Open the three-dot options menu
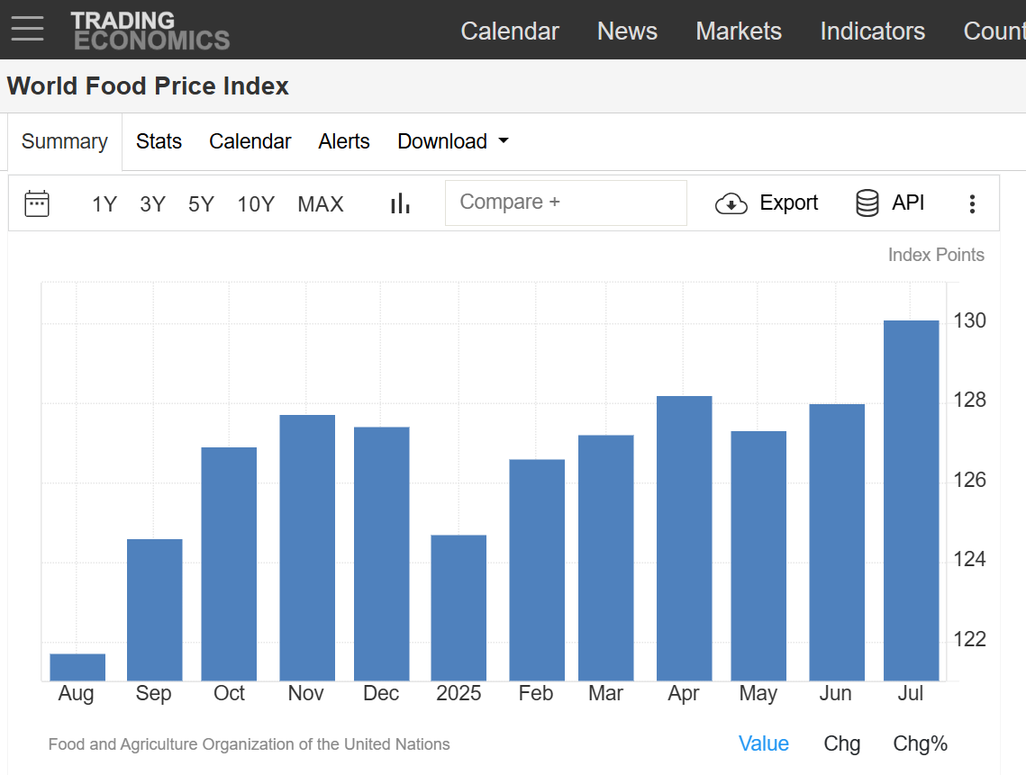Screen dimensions: 1026x775 coord(972,203)
